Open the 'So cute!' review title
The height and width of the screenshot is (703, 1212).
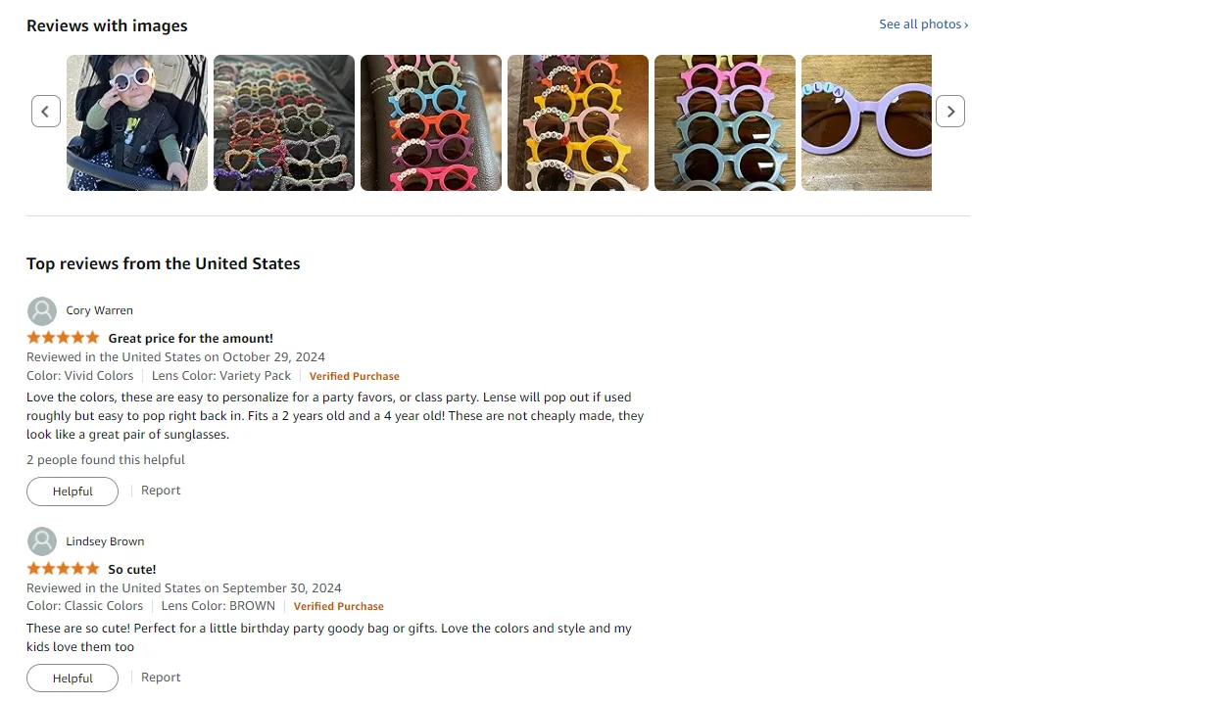[x=132, y=570]
